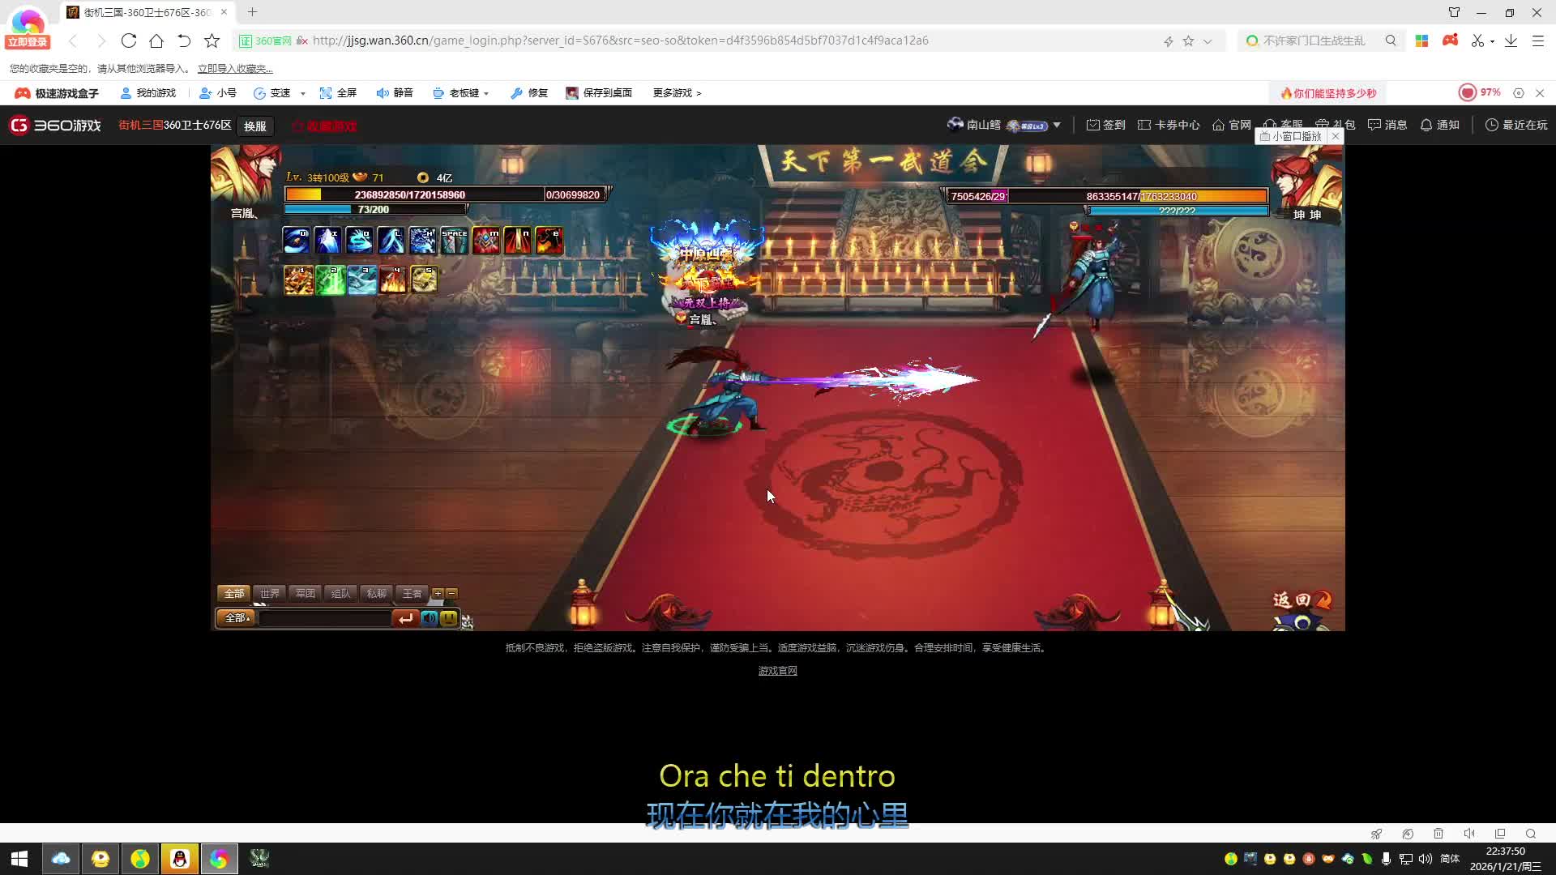Click the chat emoji face icon
This screenshot has width=1556, height=875.
(448, 618)
